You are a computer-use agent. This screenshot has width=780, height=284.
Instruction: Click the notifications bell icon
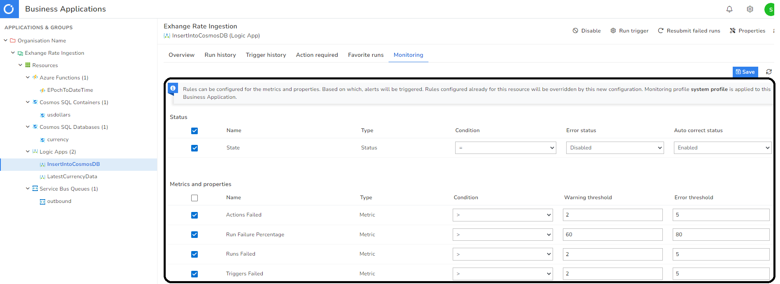click(x=729, y=9)
